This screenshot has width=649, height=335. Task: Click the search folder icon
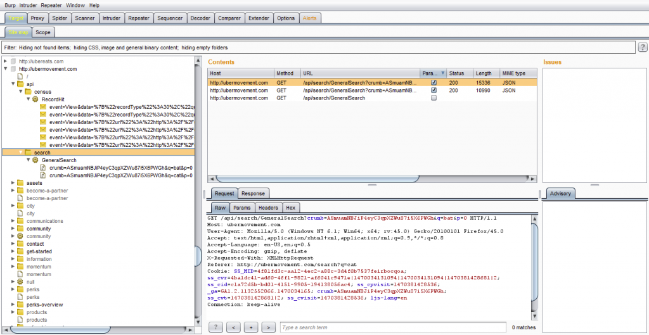click(x=28, y=153)
